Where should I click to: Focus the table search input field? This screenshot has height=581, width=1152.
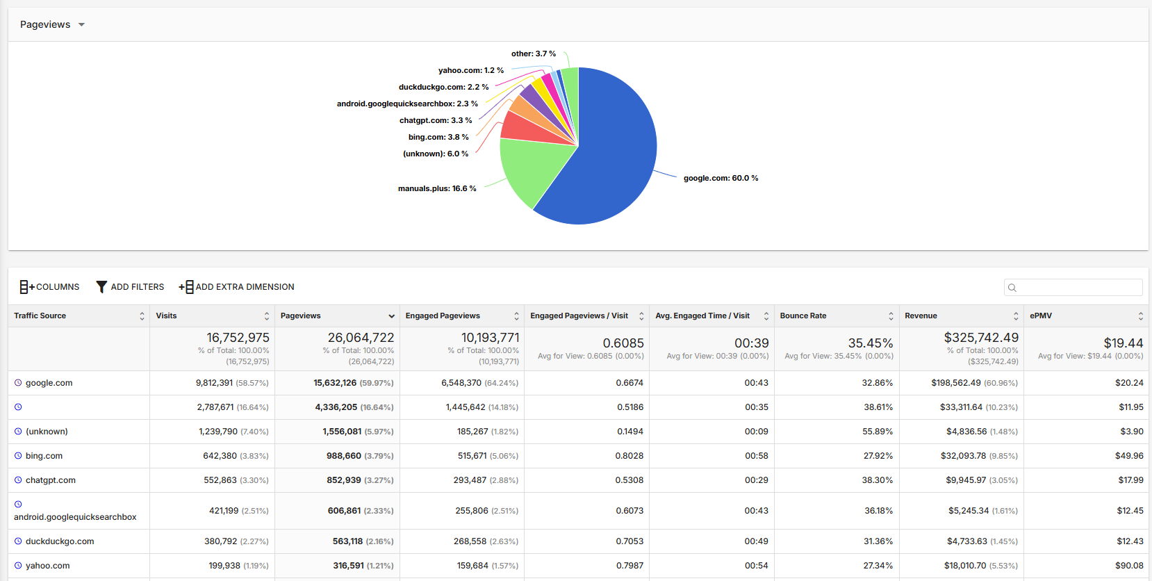(1073, 287)
